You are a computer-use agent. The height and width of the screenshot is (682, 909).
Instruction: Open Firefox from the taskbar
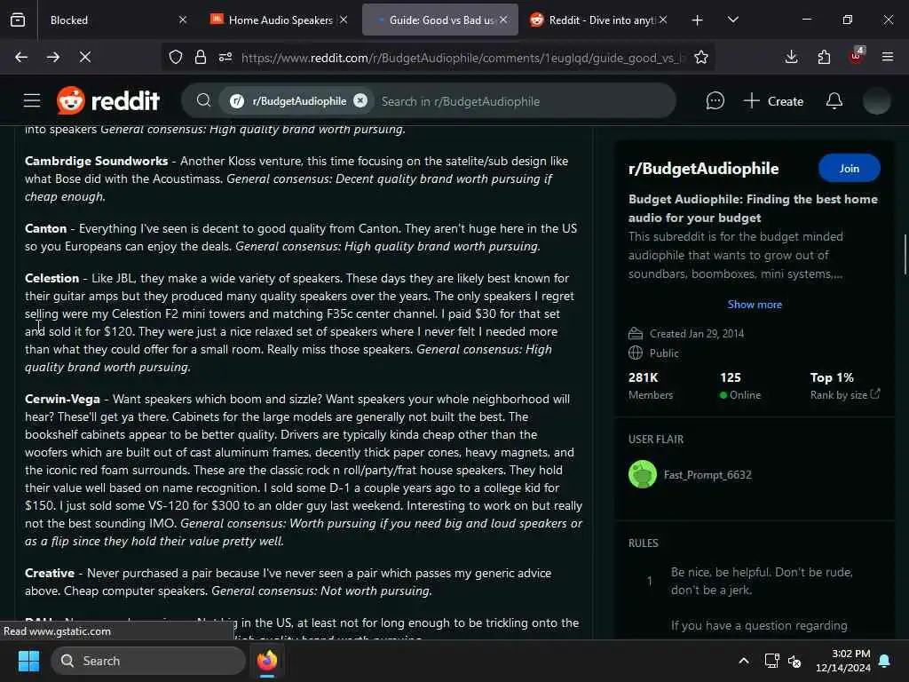tap(266, 661)
